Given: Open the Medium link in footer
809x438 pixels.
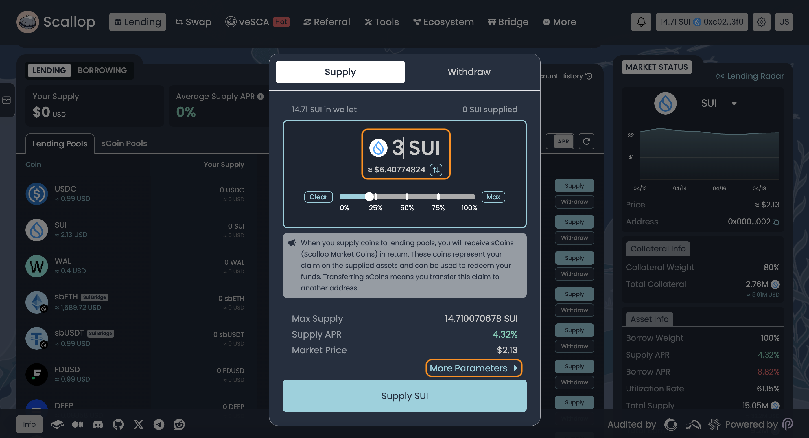Looking at the screenshot, I should (x=78, y=424).
